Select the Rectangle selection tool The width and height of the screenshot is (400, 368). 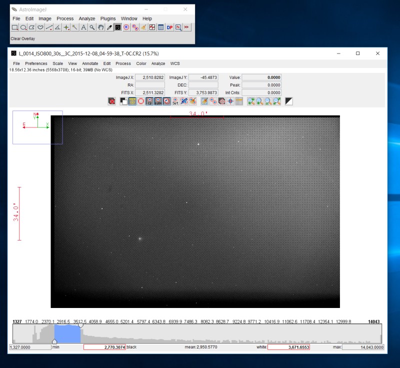tap(15, 27)
